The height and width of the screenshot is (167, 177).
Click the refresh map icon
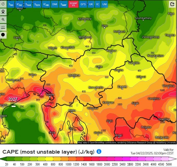3,4
